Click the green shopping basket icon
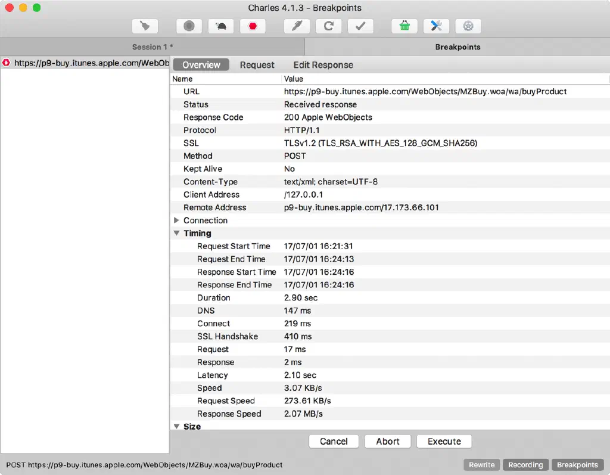 (404, 26)
